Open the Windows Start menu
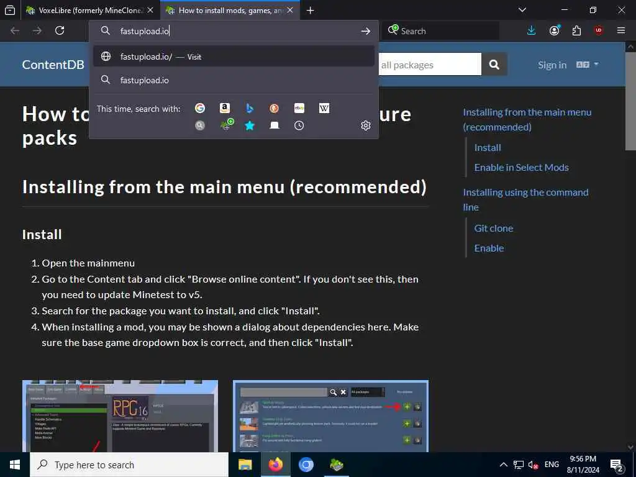Viewport: 636px width, 477px height. click(x=15, y=465)
